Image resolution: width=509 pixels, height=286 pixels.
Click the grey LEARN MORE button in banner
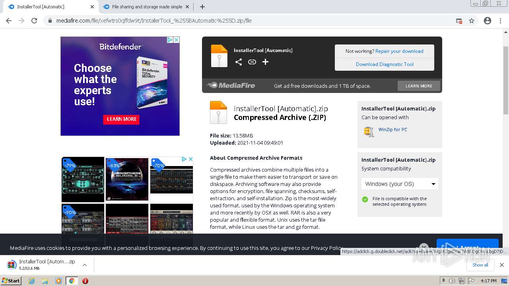click(x=419, y=86)
